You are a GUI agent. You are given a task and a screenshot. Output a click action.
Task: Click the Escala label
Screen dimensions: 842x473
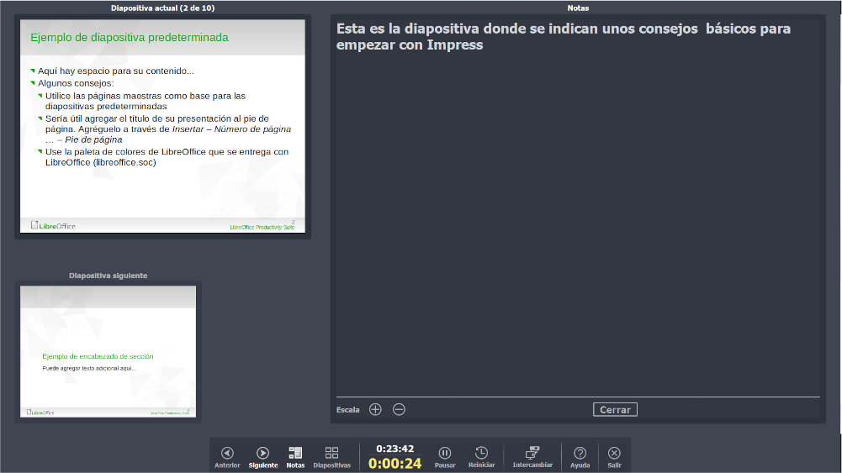coord(348,410)
